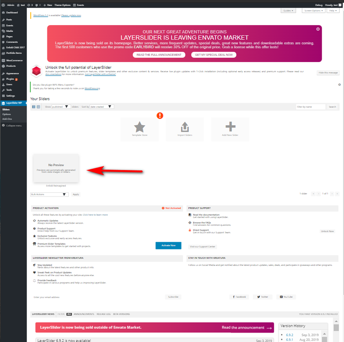
Task: Go to Posts in the sidebar
Action: [9, 20]
